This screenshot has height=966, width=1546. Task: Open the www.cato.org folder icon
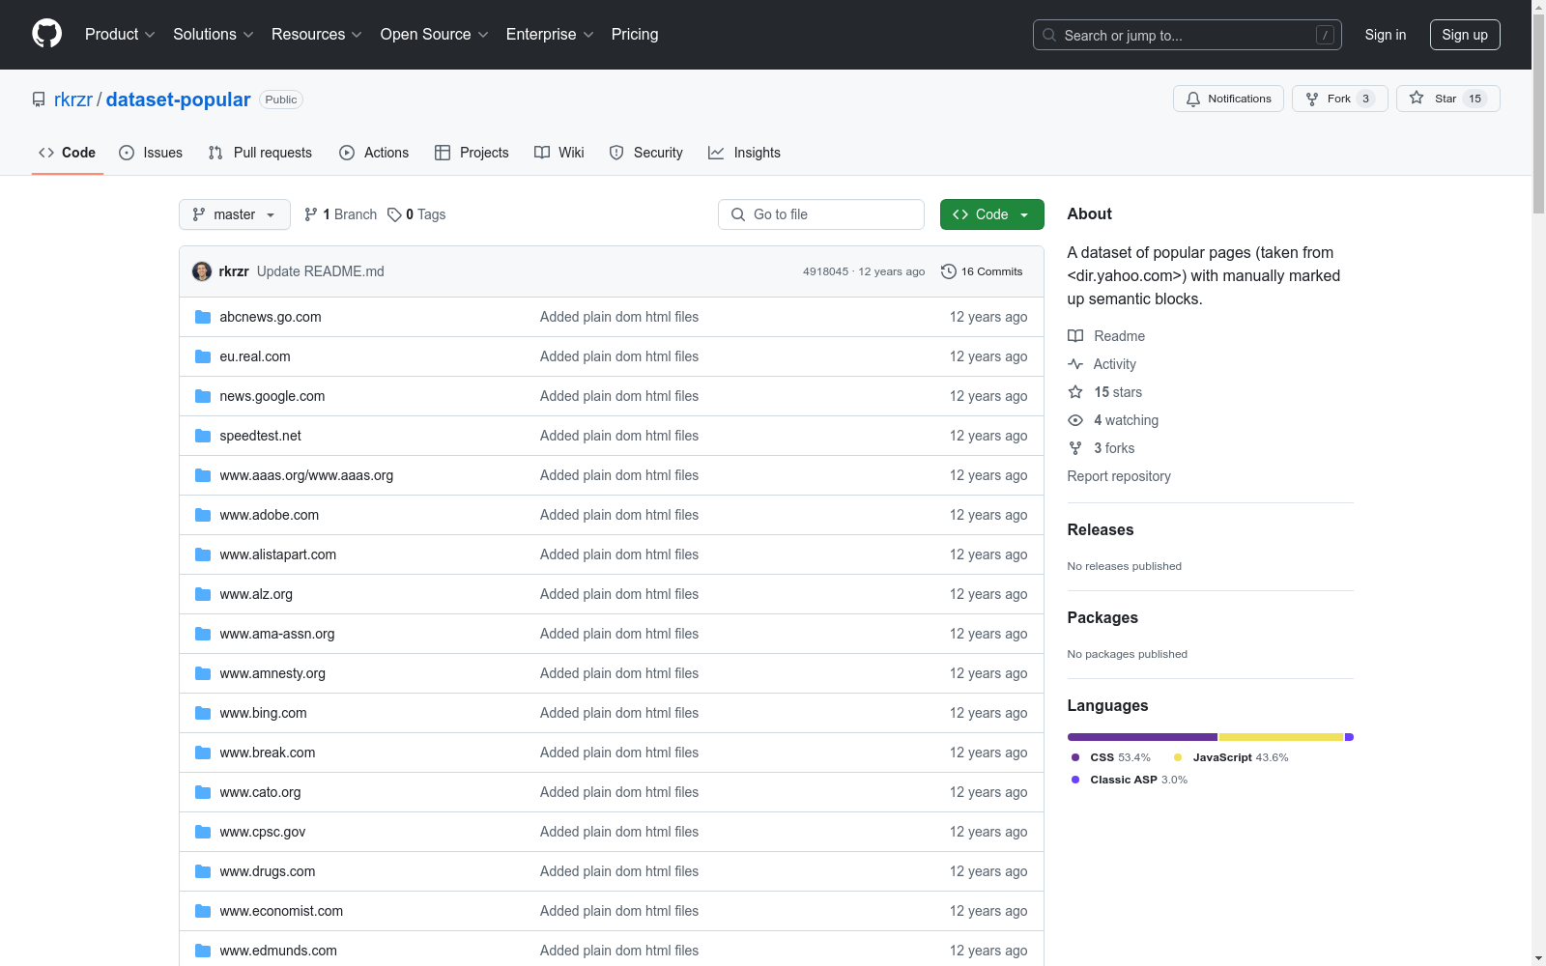point(203,792)
